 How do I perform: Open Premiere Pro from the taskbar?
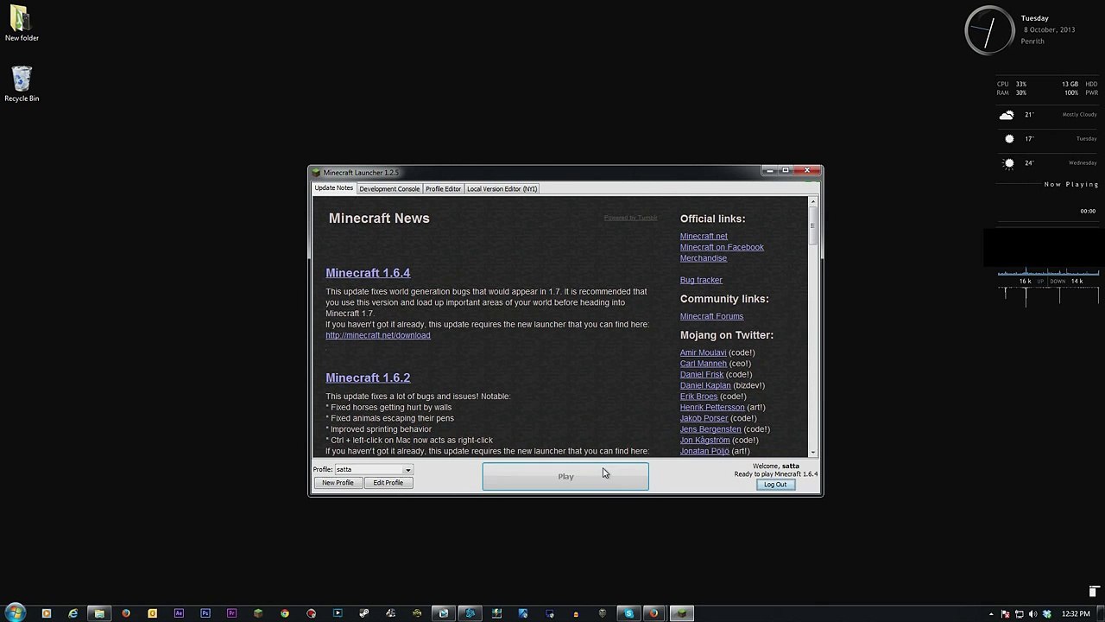[x=231, y=613]
